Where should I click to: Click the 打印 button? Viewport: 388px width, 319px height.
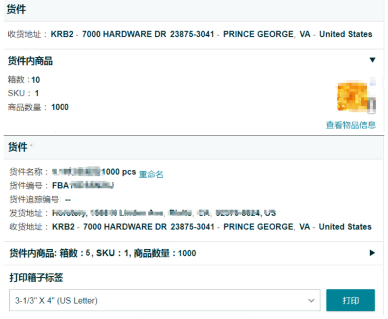[x=350, y=301]
